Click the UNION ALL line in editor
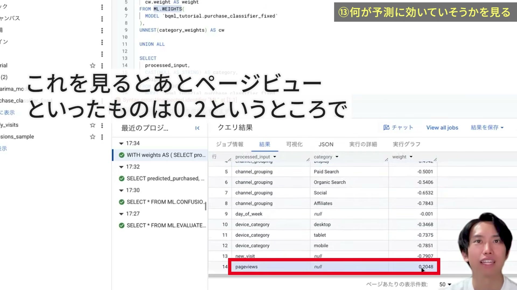517x290 pixels. click(152, 44)
